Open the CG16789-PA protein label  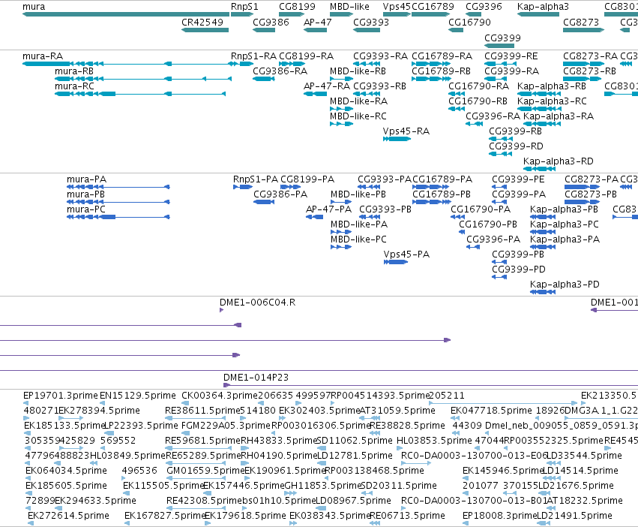pyautogui.click(x=442, y=179)
